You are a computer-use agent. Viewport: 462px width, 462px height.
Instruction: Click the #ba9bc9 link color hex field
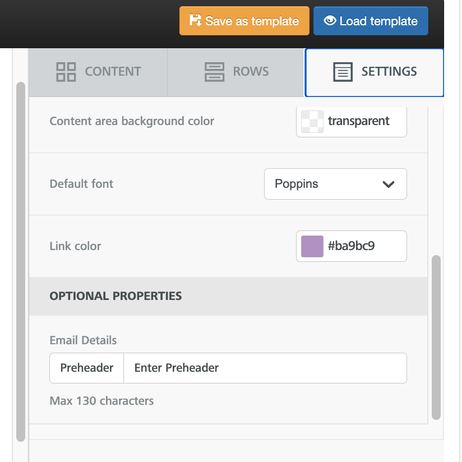click(351, 246)
